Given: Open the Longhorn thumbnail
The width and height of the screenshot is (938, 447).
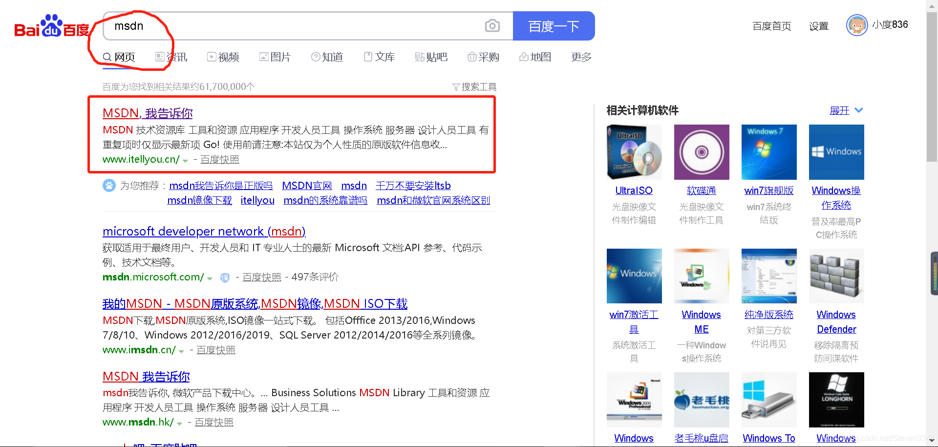Looking at the screenshot, I should pos(836,400).
